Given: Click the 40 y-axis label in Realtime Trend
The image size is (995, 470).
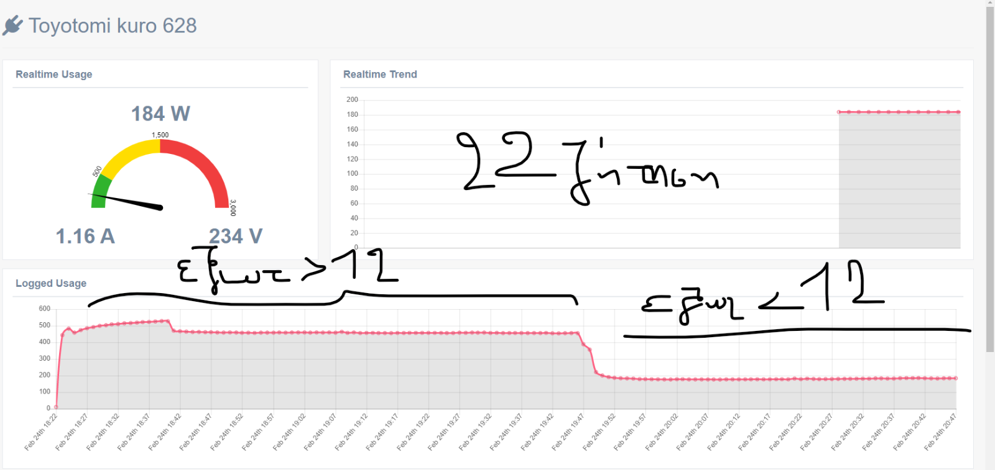Looking at the screenshot, I should pyautogui.click(x=354, y=218).
